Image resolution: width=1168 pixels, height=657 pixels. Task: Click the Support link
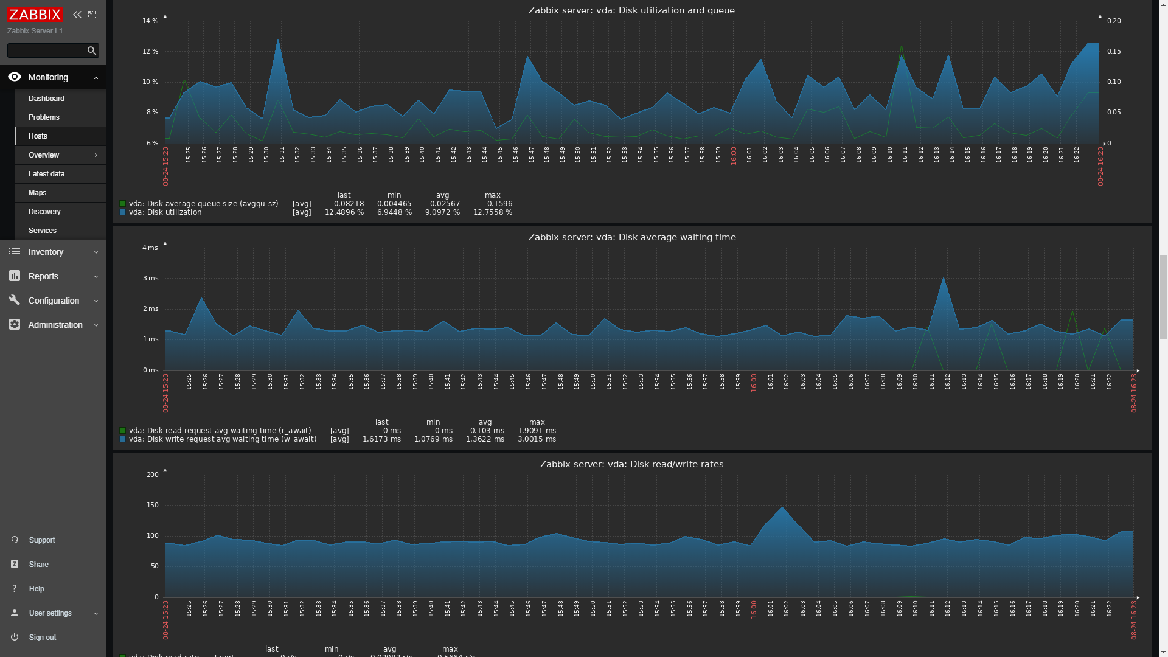(x=42, y=540)
